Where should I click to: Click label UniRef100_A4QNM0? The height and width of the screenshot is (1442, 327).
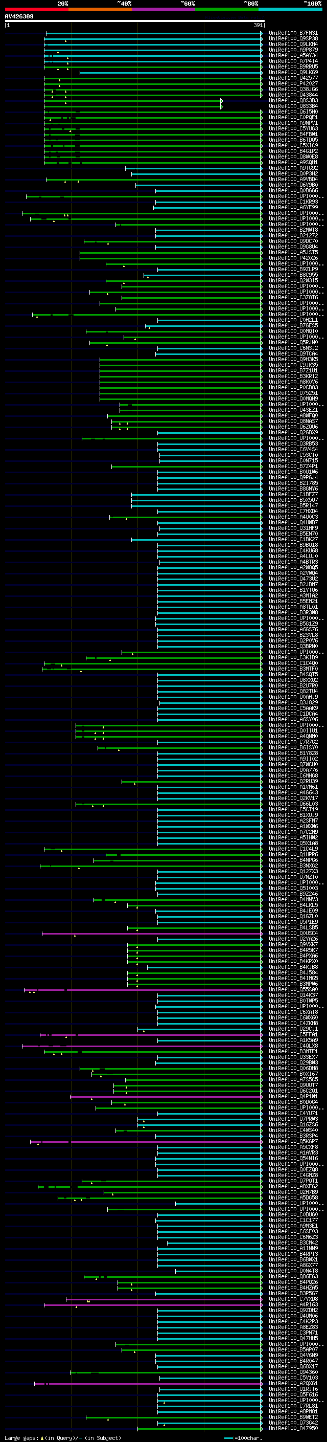coord(293,736)
